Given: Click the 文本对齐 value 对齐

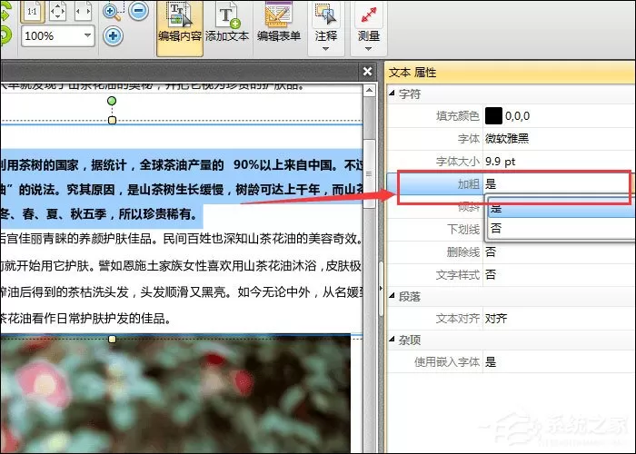Looking at the screenshot, I should tap(496, 319).
